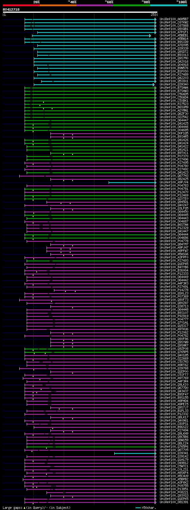This screenshot has width=190, height=510.
Task: Click the purple ~60% identity legend segment
Action: (x=95, y=5)
